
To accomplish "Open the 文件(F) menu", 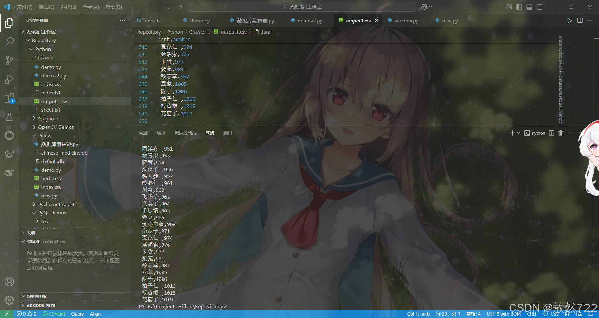I will click(24, 7).
